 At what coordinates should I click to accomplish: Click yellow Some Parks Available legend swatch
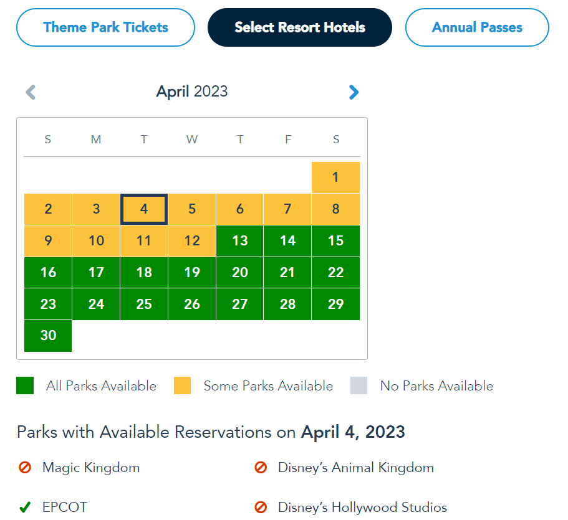click(x=182, y=386)
